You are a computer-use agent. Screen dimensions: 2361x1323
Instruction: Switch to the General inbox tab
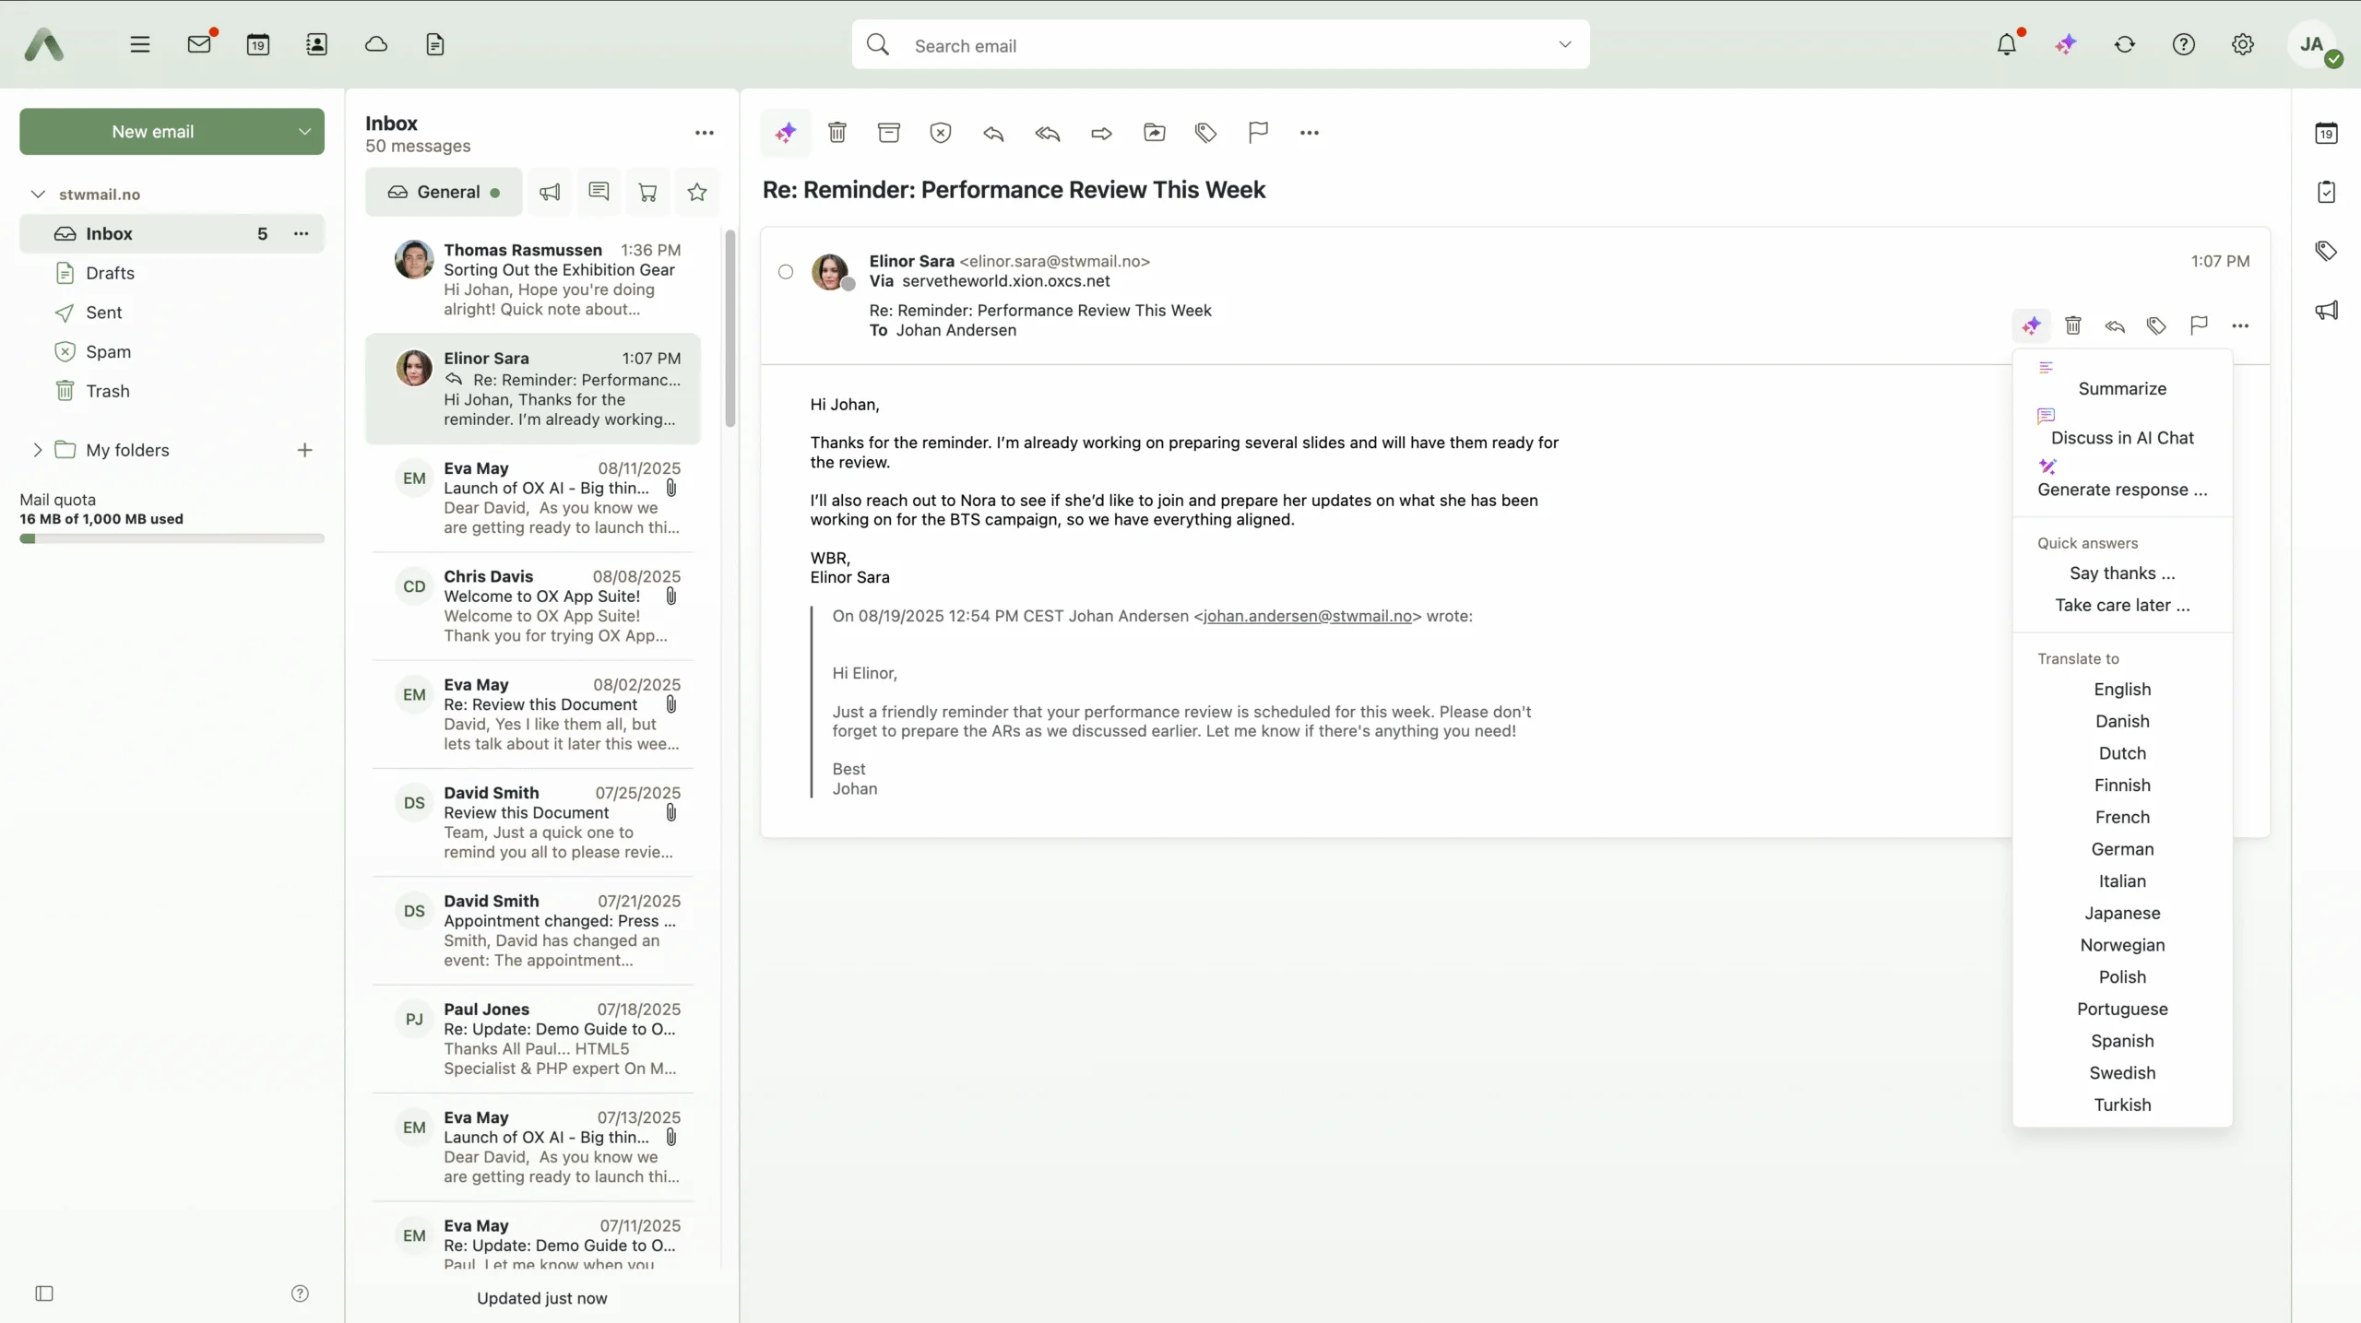[x=444, y=192]
